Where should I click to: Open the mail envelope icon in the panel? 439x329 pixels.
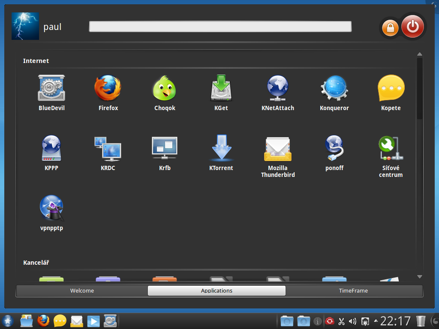point(77,321)
